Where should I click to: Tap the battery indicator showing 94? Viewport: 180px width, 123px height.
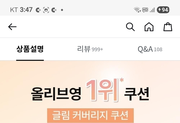(x=163, y=10)
